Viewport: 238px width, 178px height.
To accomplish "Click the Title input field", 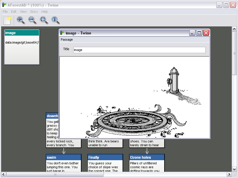I will [139, 50].
